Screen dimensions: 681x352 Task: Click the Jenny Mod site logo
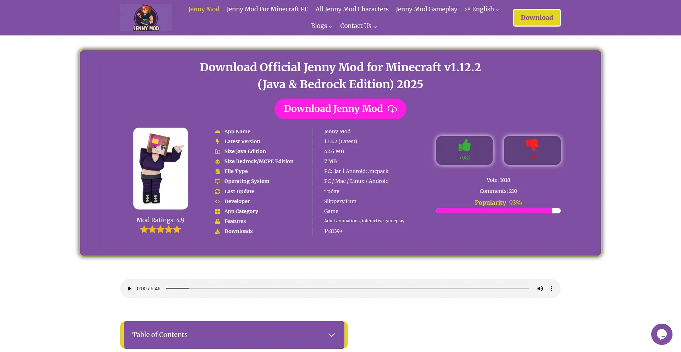tap(145, 17)
